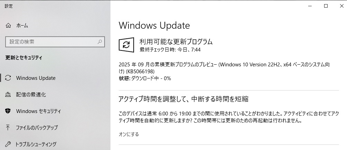
Task: Click the Home (ホーム) house icon
Action: (9, 26)
